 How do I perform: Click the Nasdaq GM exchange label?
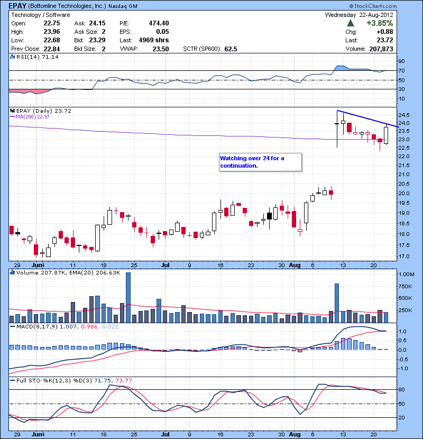(123, 6)
